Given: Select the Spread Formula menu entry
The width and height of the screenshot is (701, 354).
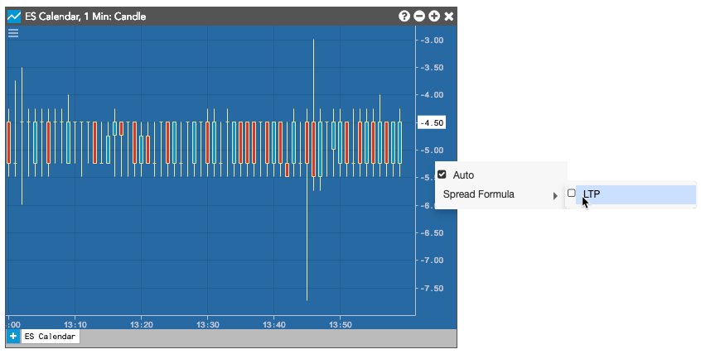Looking at the screenshot, I should click(500, 194).
